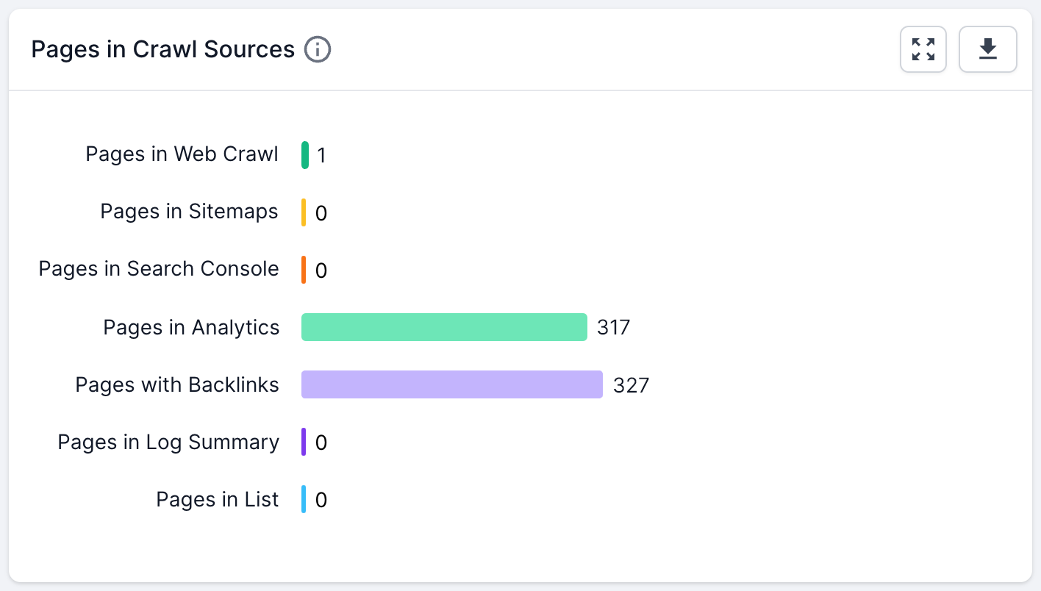Click the Pages in List label
This screenshot has width=1041, height=591.
click(x=218, y=499)
